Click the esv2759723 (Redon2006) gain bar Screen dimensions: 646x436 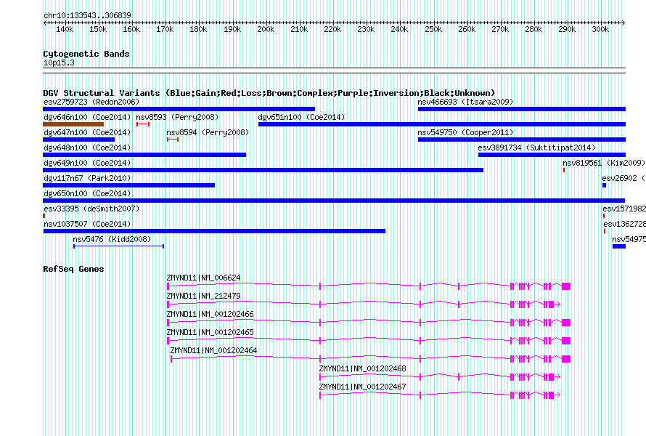pos(179,109)
